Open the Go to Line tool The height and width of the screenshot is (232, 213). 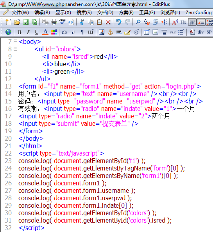pos(164,22)
